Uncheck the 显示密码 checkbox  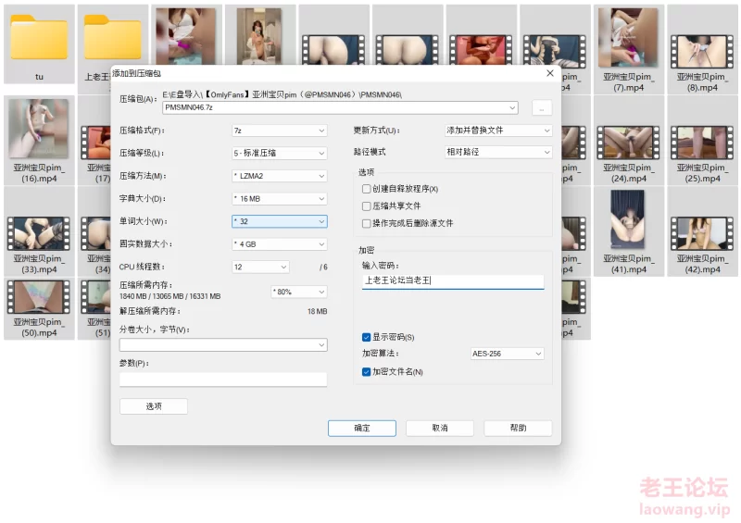367,337
